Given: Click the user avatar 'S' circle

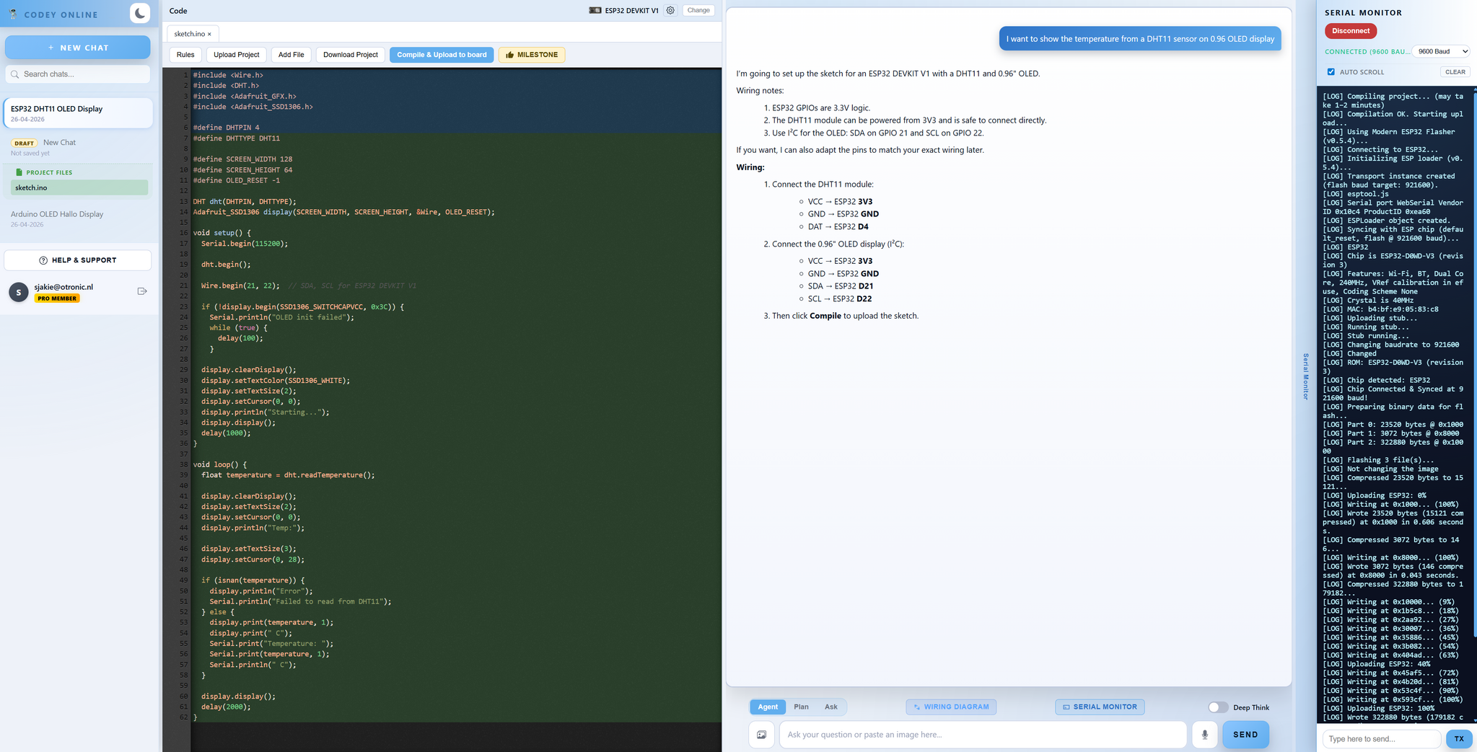Looking at the screenshot, I should tap(19, 291).
